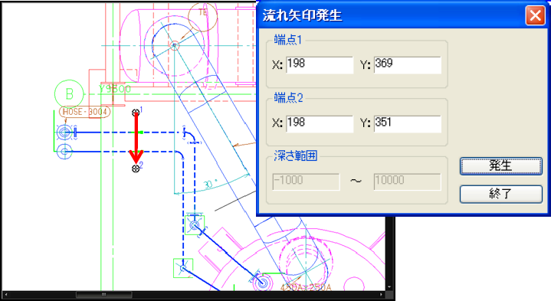Image resolution: width=551 pixels, height=301 pixels.
Task: Click the green circled B grid marker
Action: point(69,94)
